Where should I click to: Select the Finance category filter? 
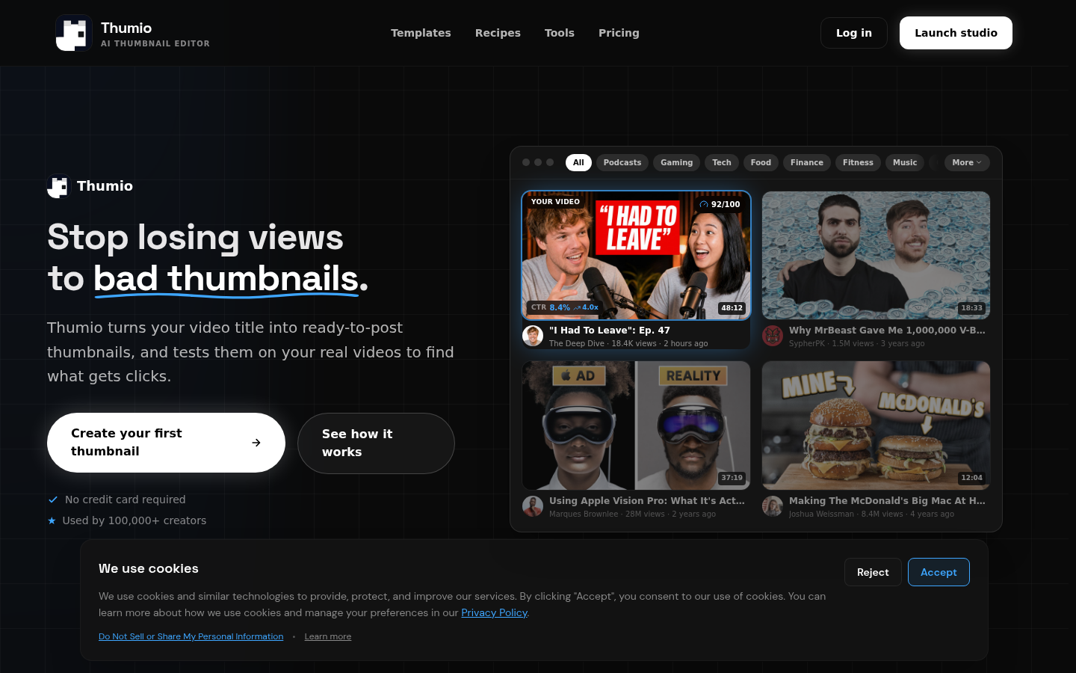(x=807, y=162)
